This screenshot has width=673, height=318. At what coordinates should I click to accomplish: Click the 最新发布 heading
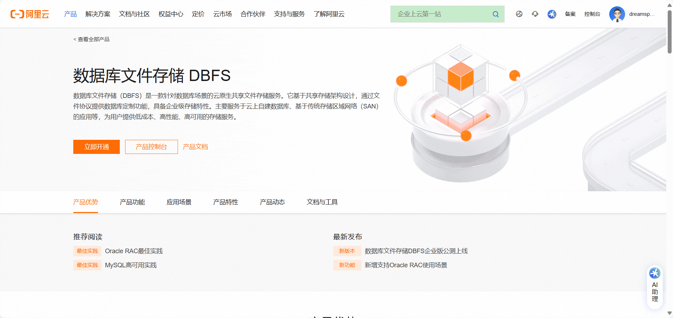pyautogui.click(x=348, y=237)
